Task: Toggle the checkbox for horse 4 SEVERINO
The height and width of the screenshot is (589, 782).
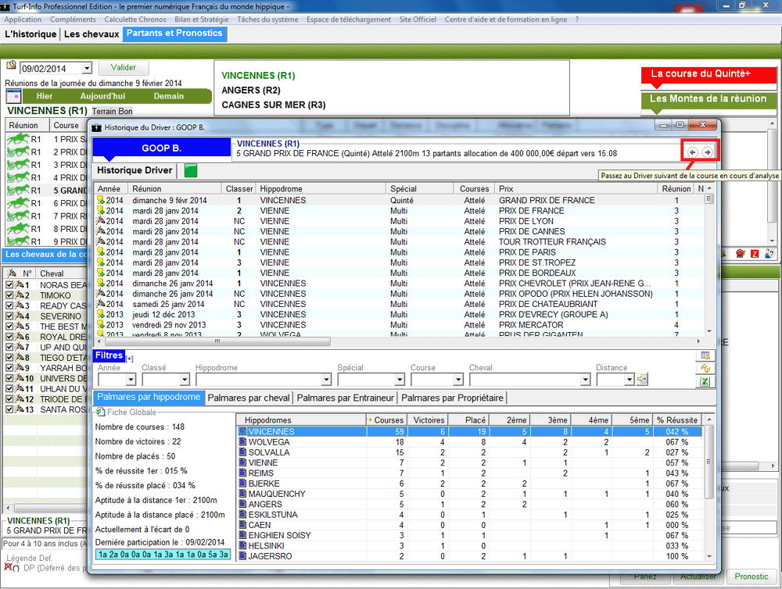Action: click(9, 316)
